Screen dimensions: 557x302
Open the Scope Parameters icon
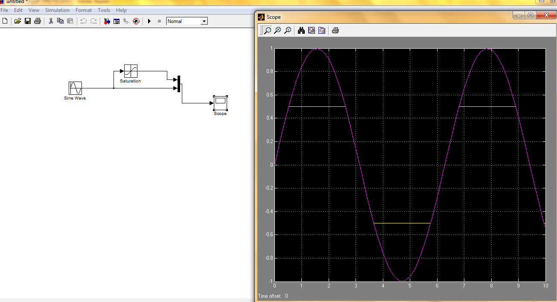click(322, 30)
